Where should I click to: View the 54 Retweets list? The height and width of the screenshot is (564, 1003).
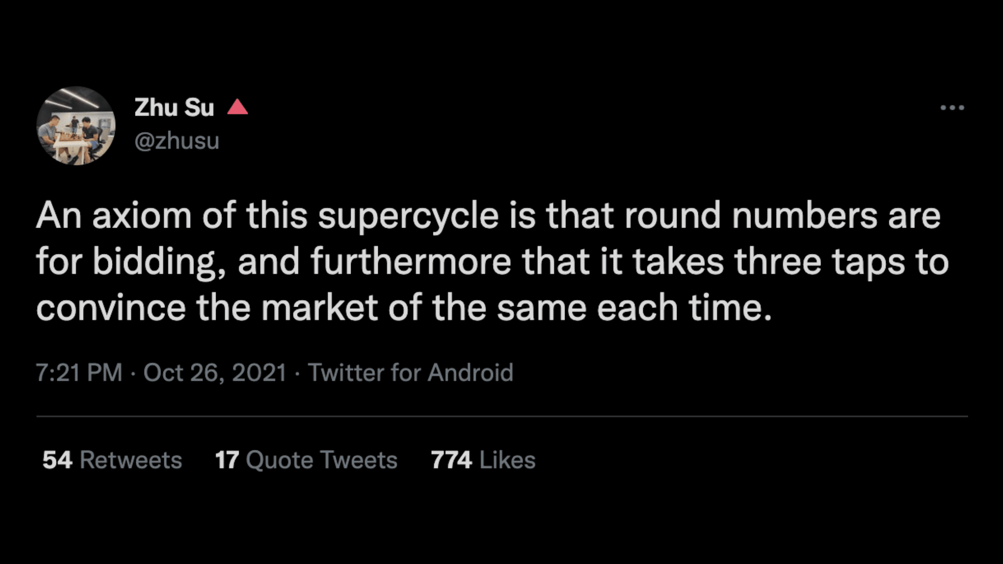[112, 460]
